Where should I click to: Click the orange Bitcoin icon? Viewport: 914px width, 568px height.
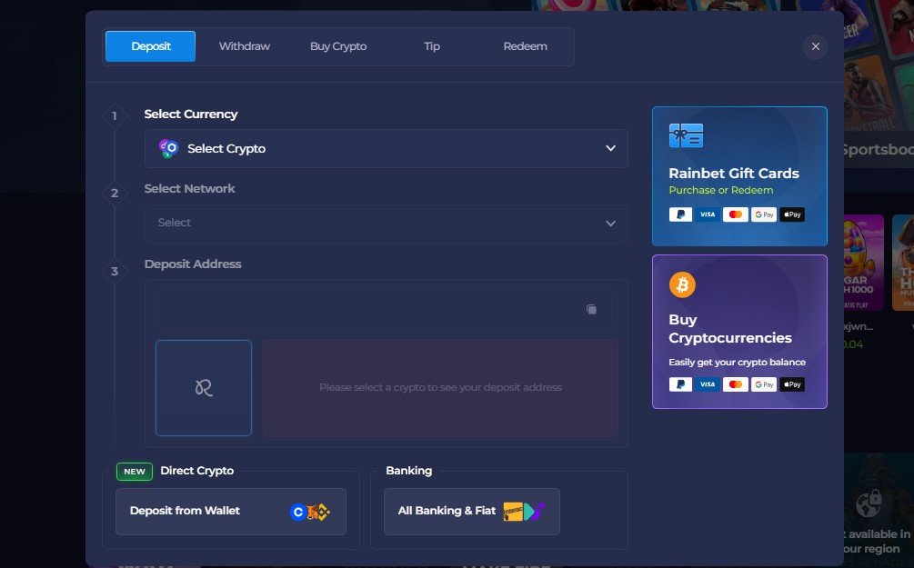pyautogui.click(x=682, y=284)
